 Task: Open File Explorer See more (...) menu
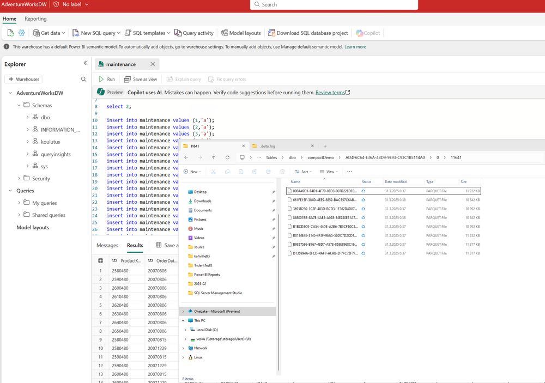click(x=349, y=172)
